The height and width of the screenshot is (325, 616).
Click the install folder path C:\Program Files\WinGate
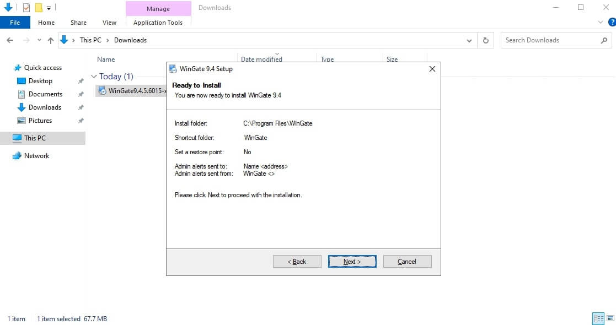278,123
